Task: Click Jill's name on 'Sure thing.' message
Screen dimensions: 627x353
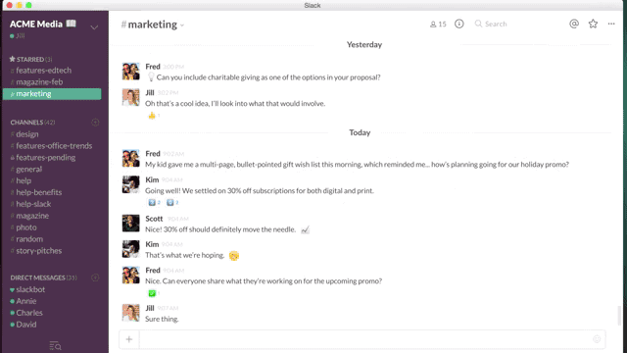Action: tap(150, 308)
